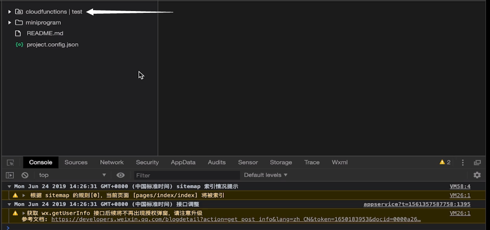Undock the DevTools panel with the window icon

coord(477,163)
